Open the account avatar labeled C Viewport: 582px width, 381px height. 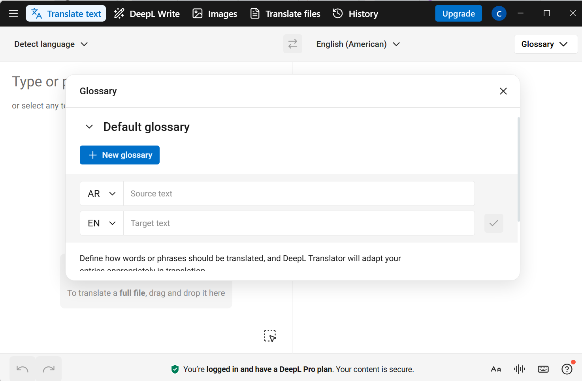point(499,14)
